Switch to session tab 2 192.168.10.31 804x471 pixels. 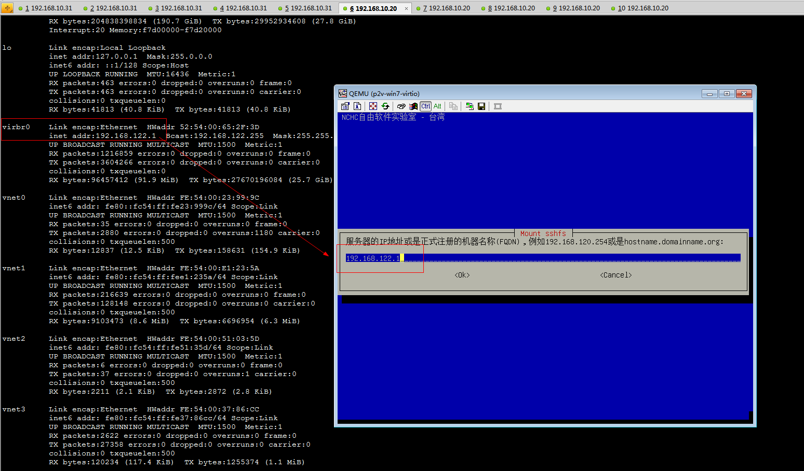[x=110, y=8]
